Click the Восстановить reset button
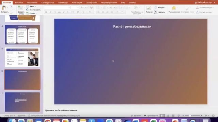 click(x=33, y=10)
